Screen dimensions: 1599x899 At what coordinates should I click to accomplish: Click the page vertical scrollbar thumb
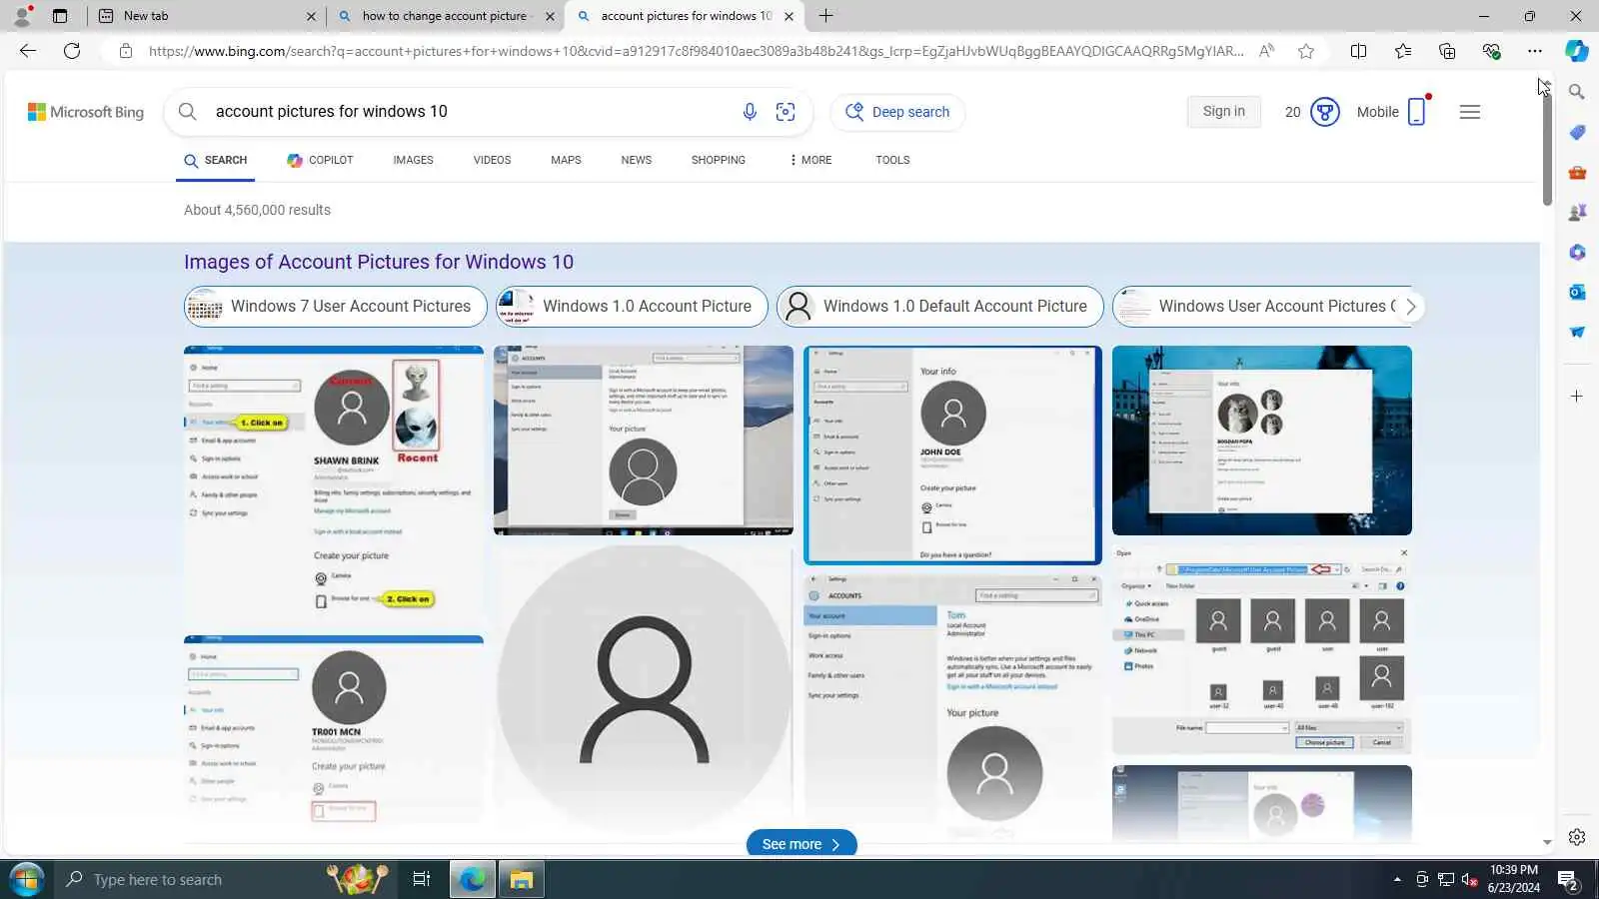1547,150
